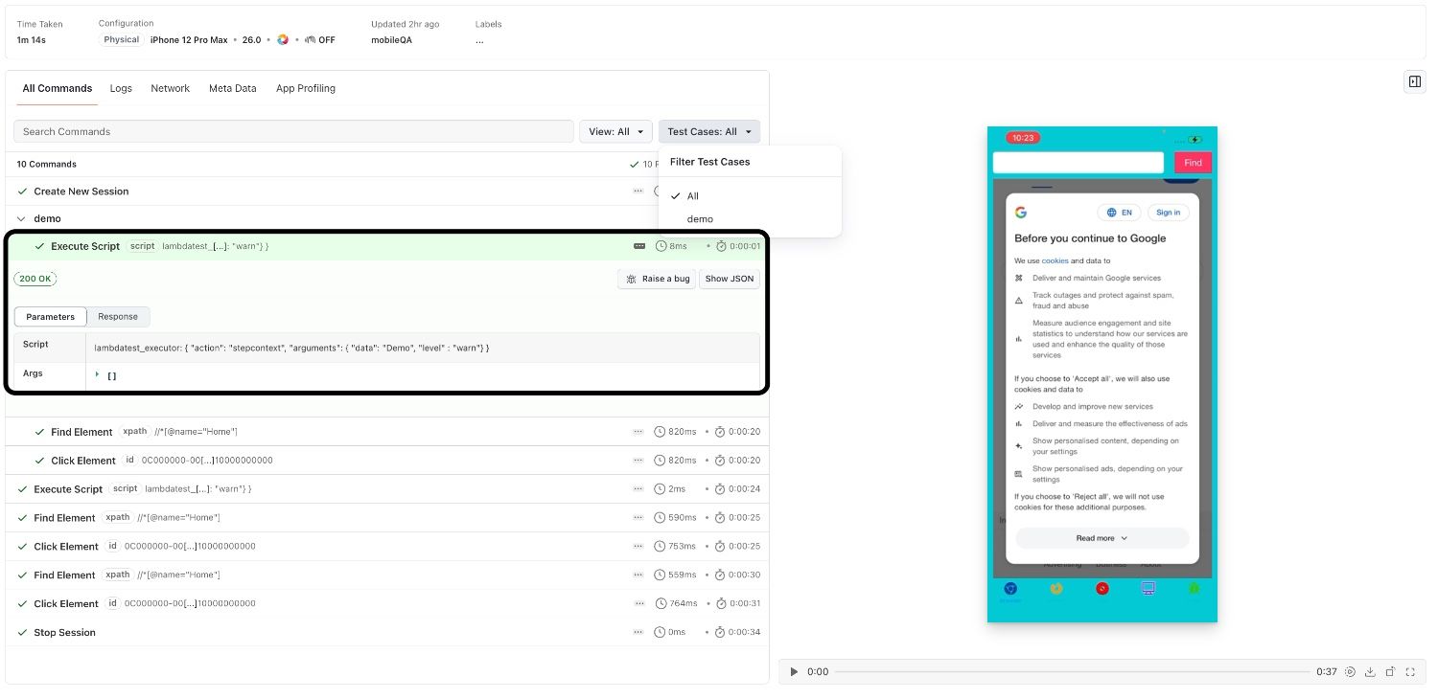The width and height of the screenshot is (1438, 699).
Task: Open playback speed control in the video player
Action: pyautogui.click(x=1351, y=671)
